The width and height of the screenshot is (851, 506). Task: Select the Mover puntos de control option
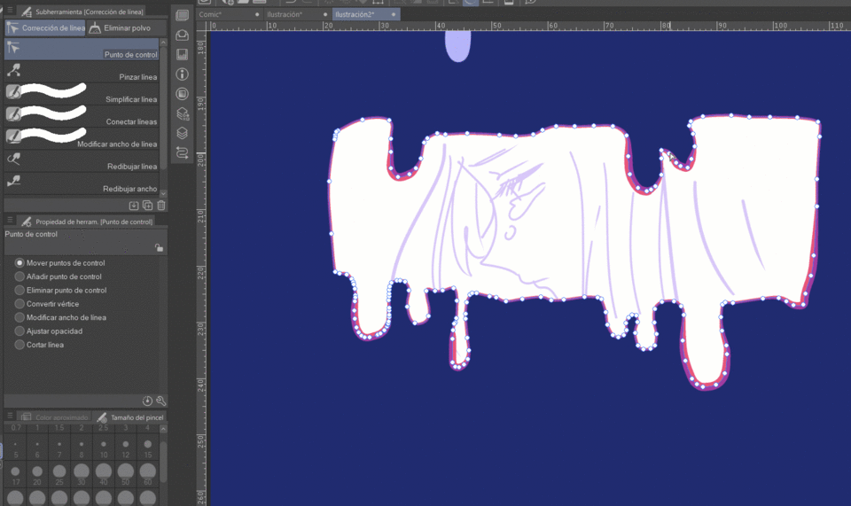click(x=59, y=262)
